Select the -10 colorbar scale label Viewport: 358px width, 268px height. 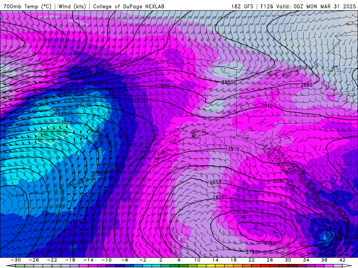(107, 260)
